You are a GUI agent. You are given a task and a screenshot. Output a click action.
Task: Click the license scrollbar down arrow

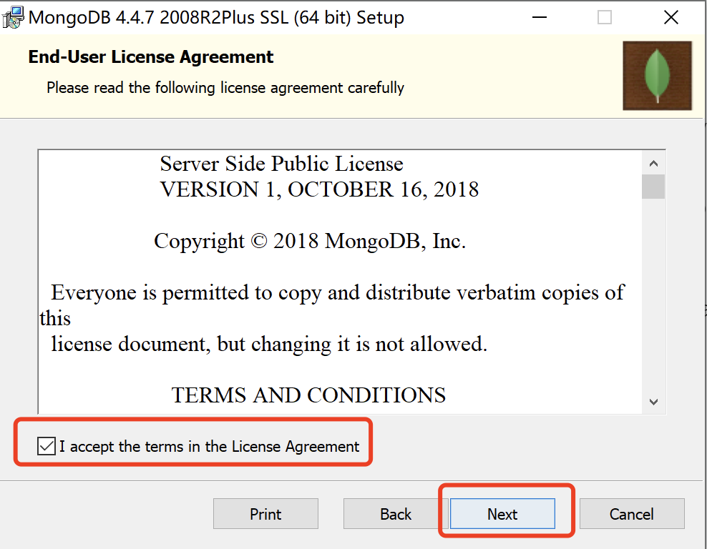click(653, 401)
